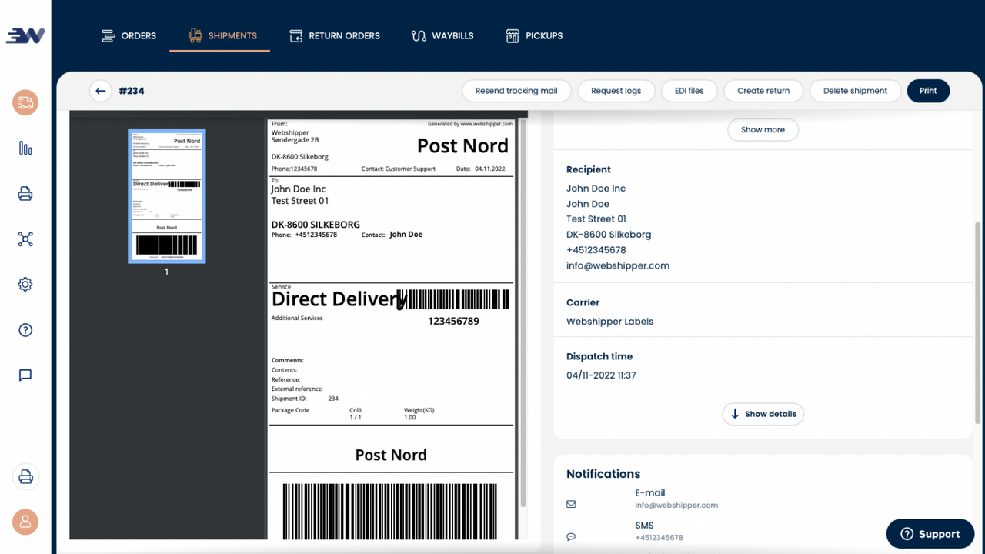Click the Webshipper Labels carrier text
Viewport: 985px width, 554px height.
(609, 322)
